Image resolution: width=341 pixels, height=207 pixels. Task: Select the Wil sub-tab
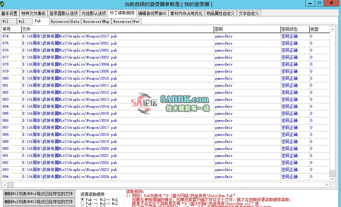(8, 21)
